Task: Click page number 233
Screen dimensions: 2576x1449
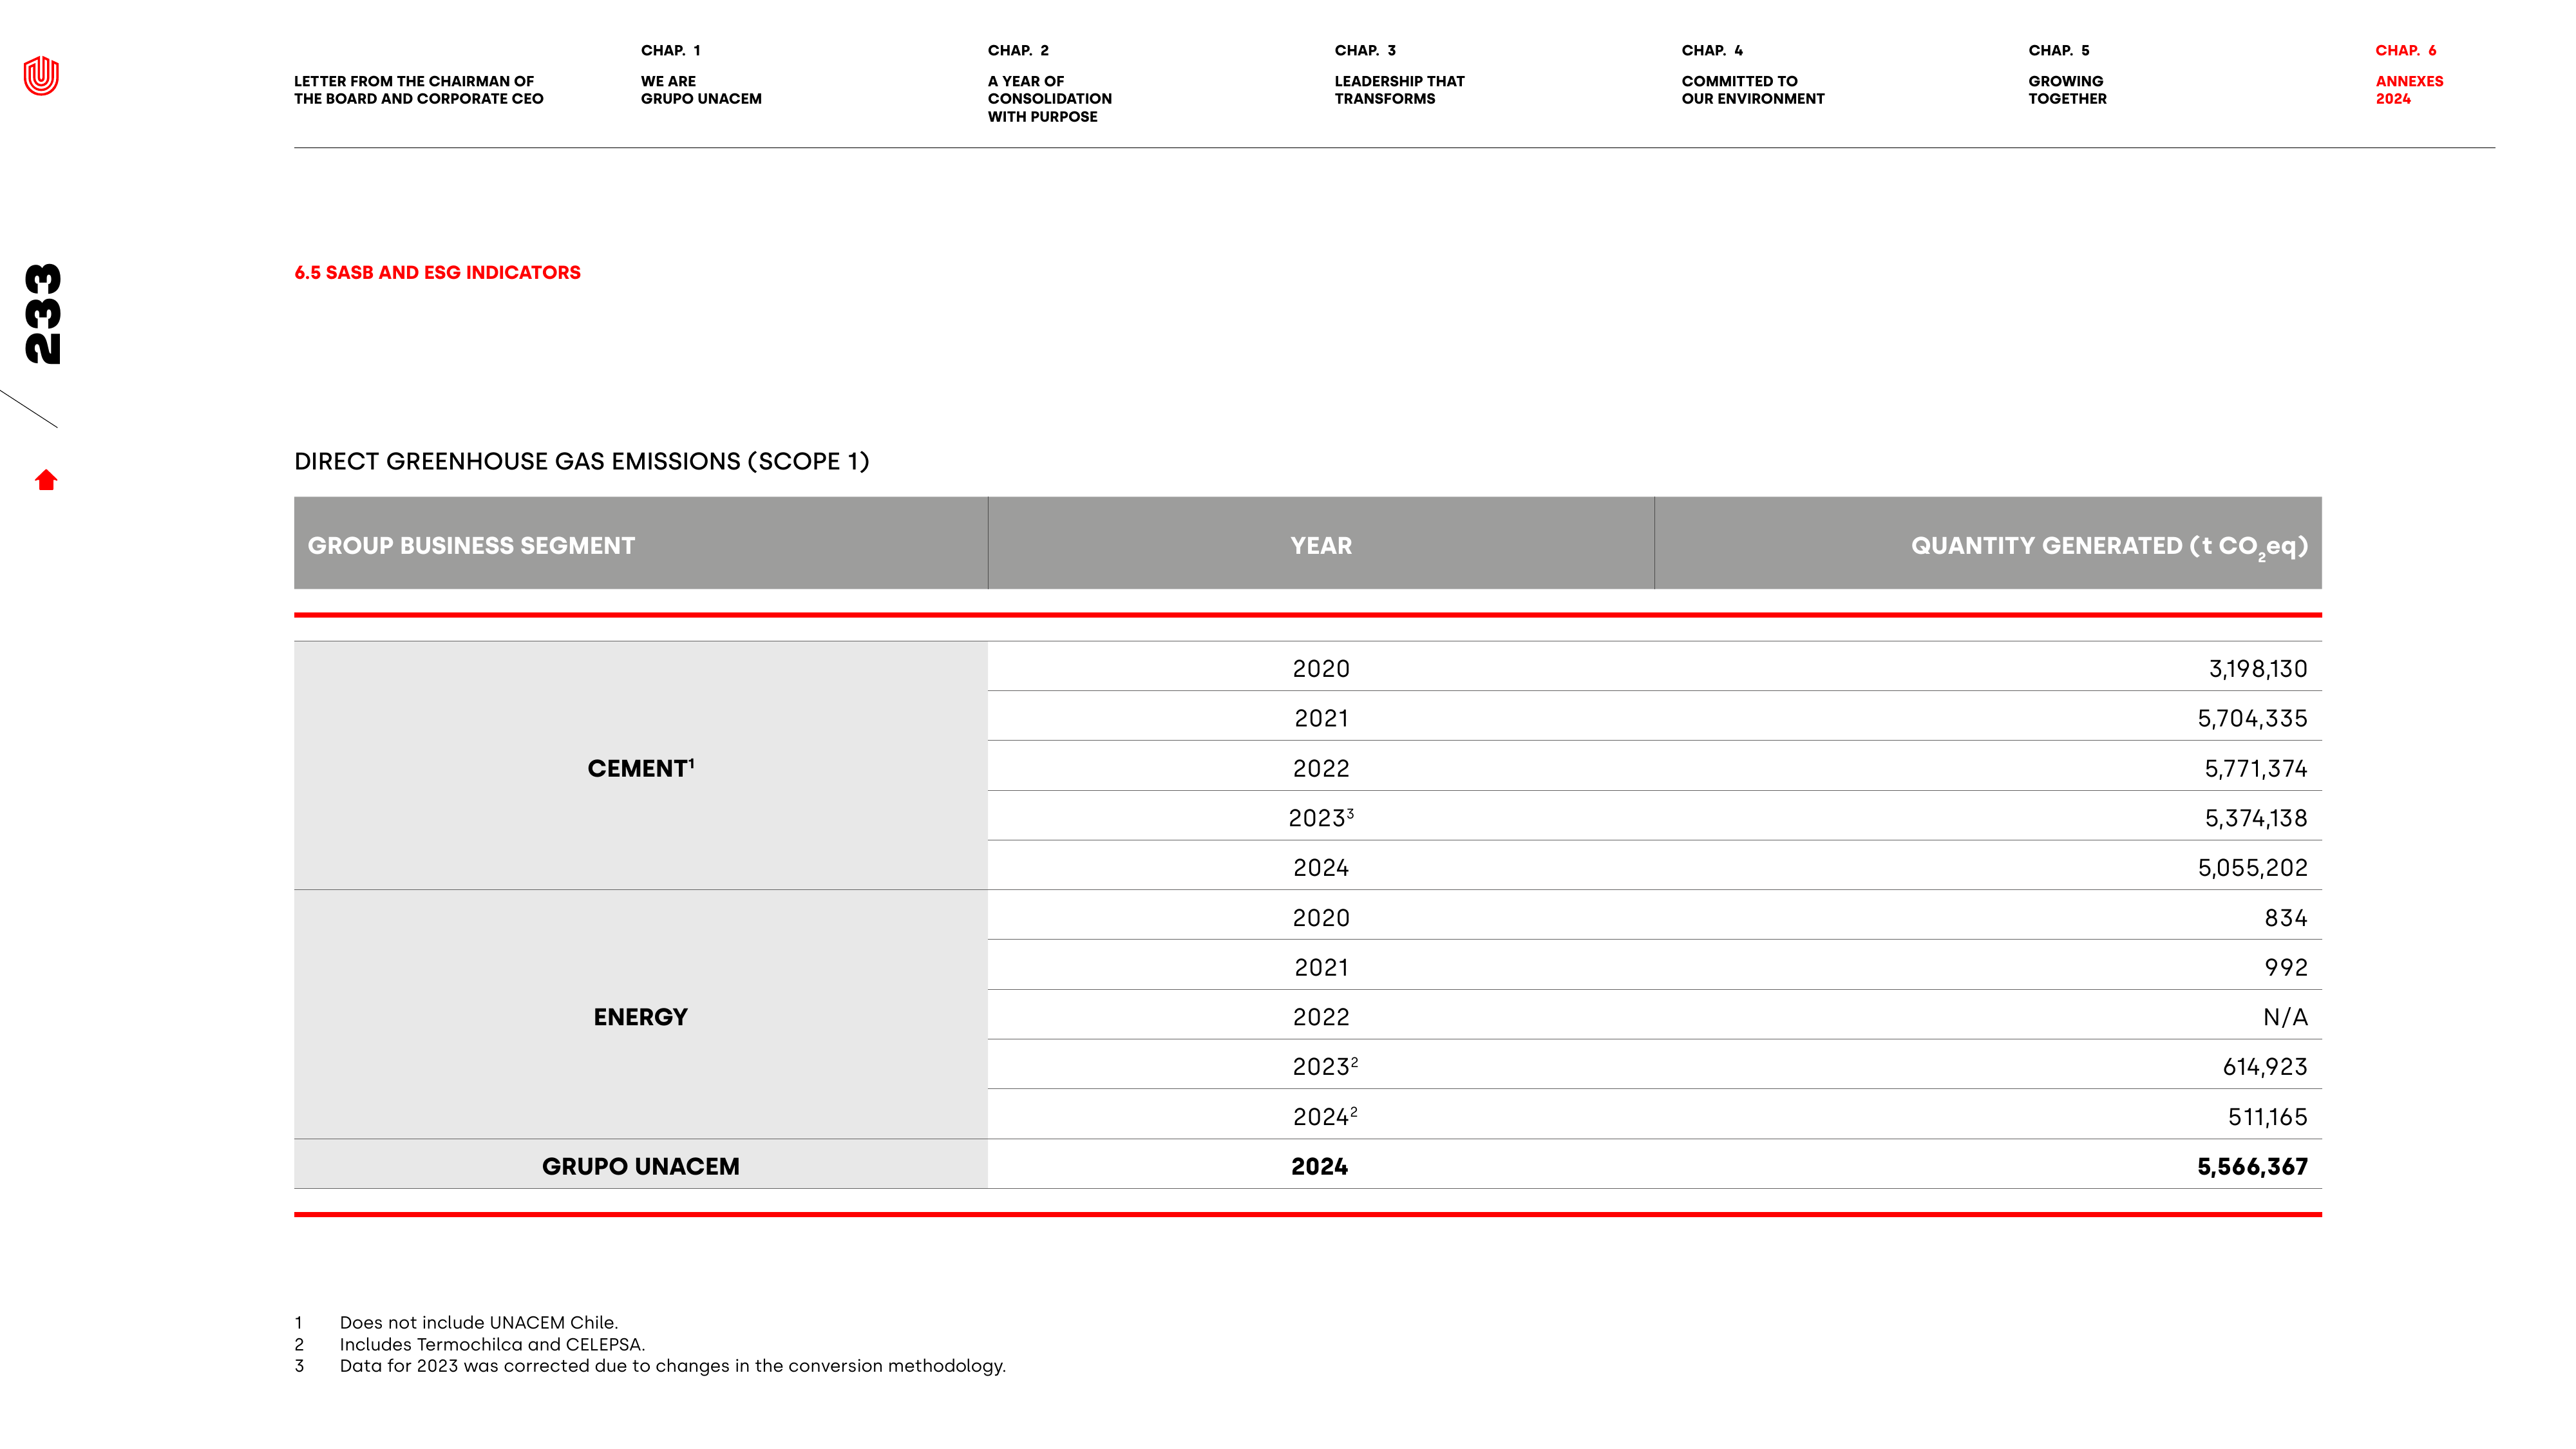Action: pyautogui.click(x=42, y=313)
